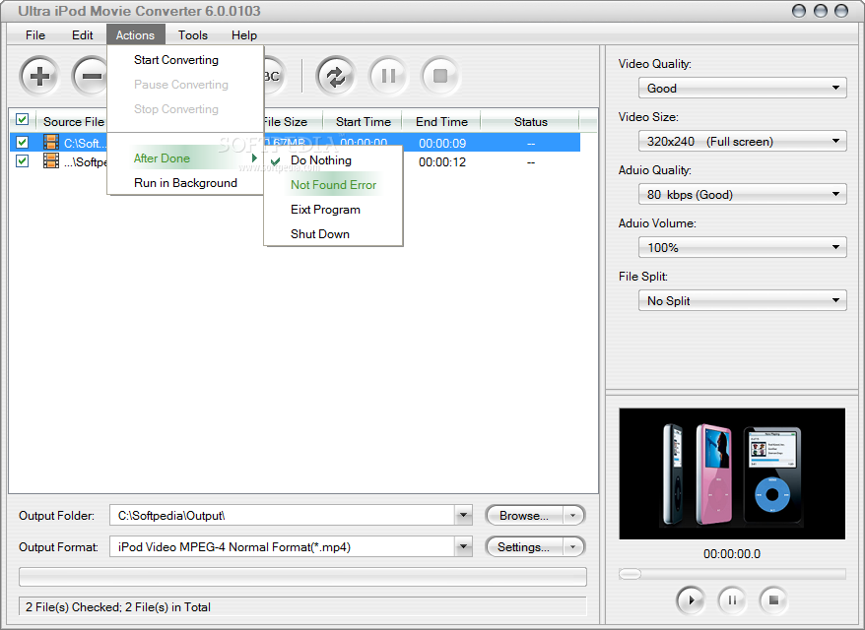Uncheck the ...\Softpe file checkbox
865x630 pixels.
(x=22, y=160)
